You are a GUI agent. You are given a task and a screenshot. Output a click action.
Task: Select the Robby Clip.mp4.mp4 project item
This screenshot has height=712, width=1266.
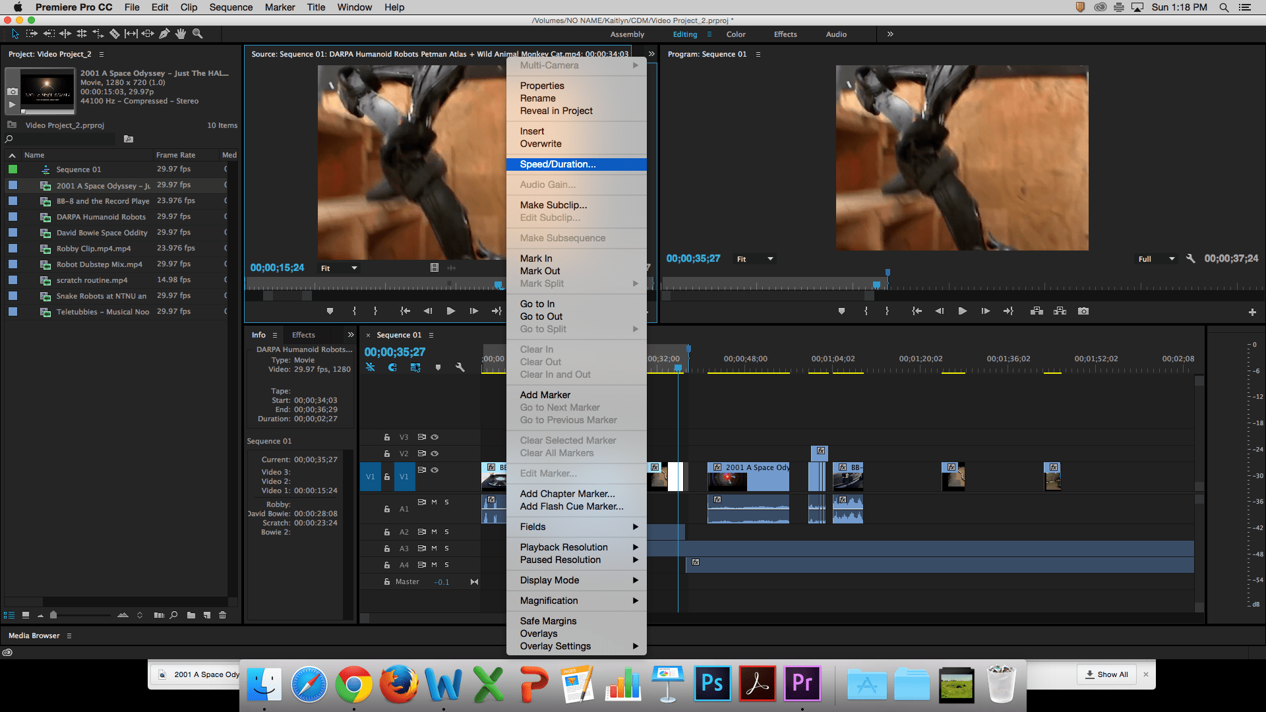(x=94, y=249)
